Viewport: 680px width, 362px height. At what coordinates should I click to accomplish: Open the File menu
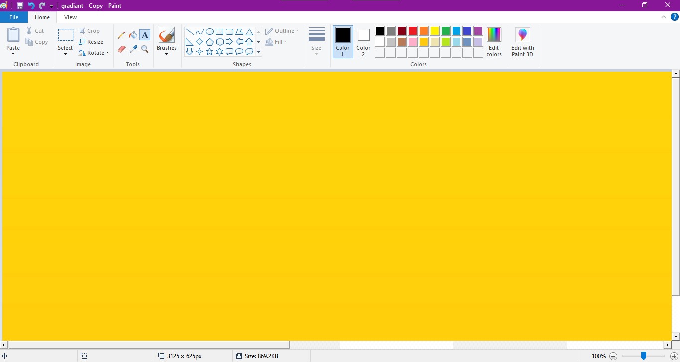pos(14,17)
